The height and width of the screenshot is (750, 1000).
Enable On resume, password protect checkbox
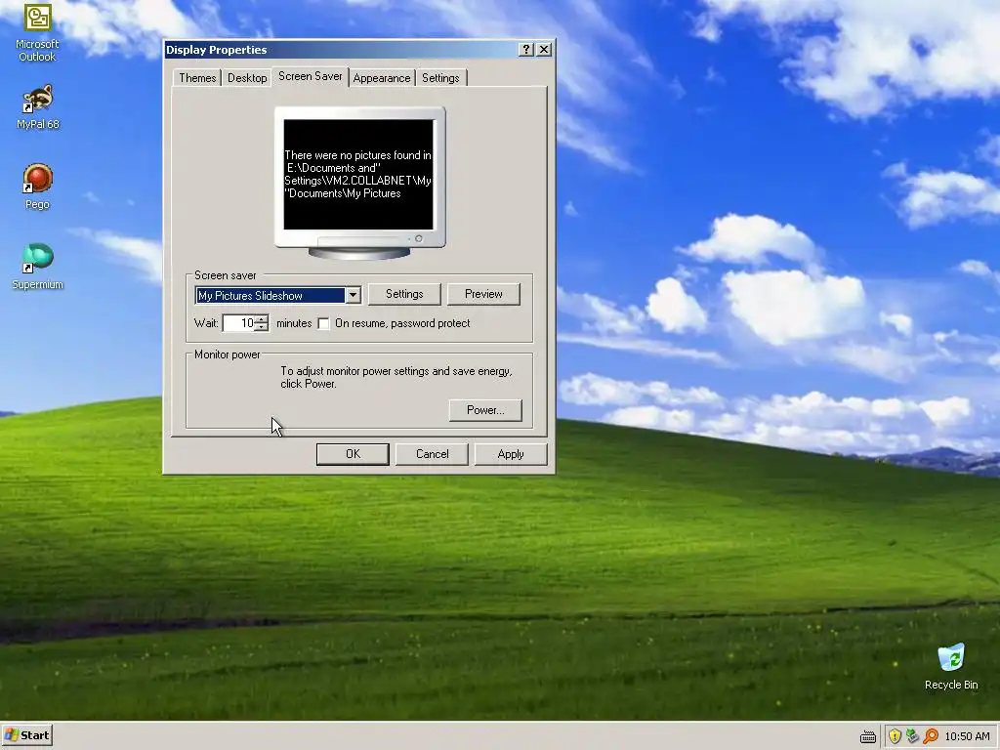click(323, 323)
